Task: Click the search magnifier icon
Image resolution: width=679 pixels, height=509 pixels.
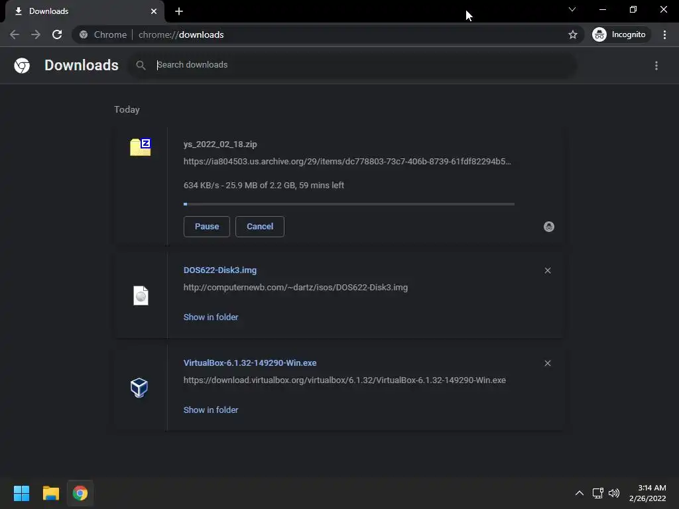Action: coord(141,66)
